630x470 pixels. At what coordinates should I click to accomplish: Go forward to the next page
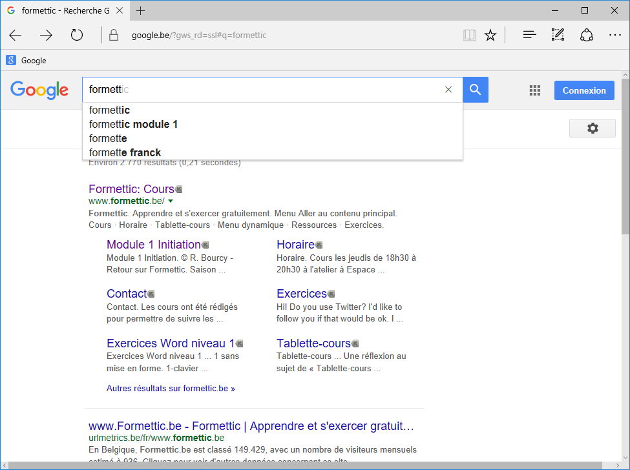(x=47, y=36)
